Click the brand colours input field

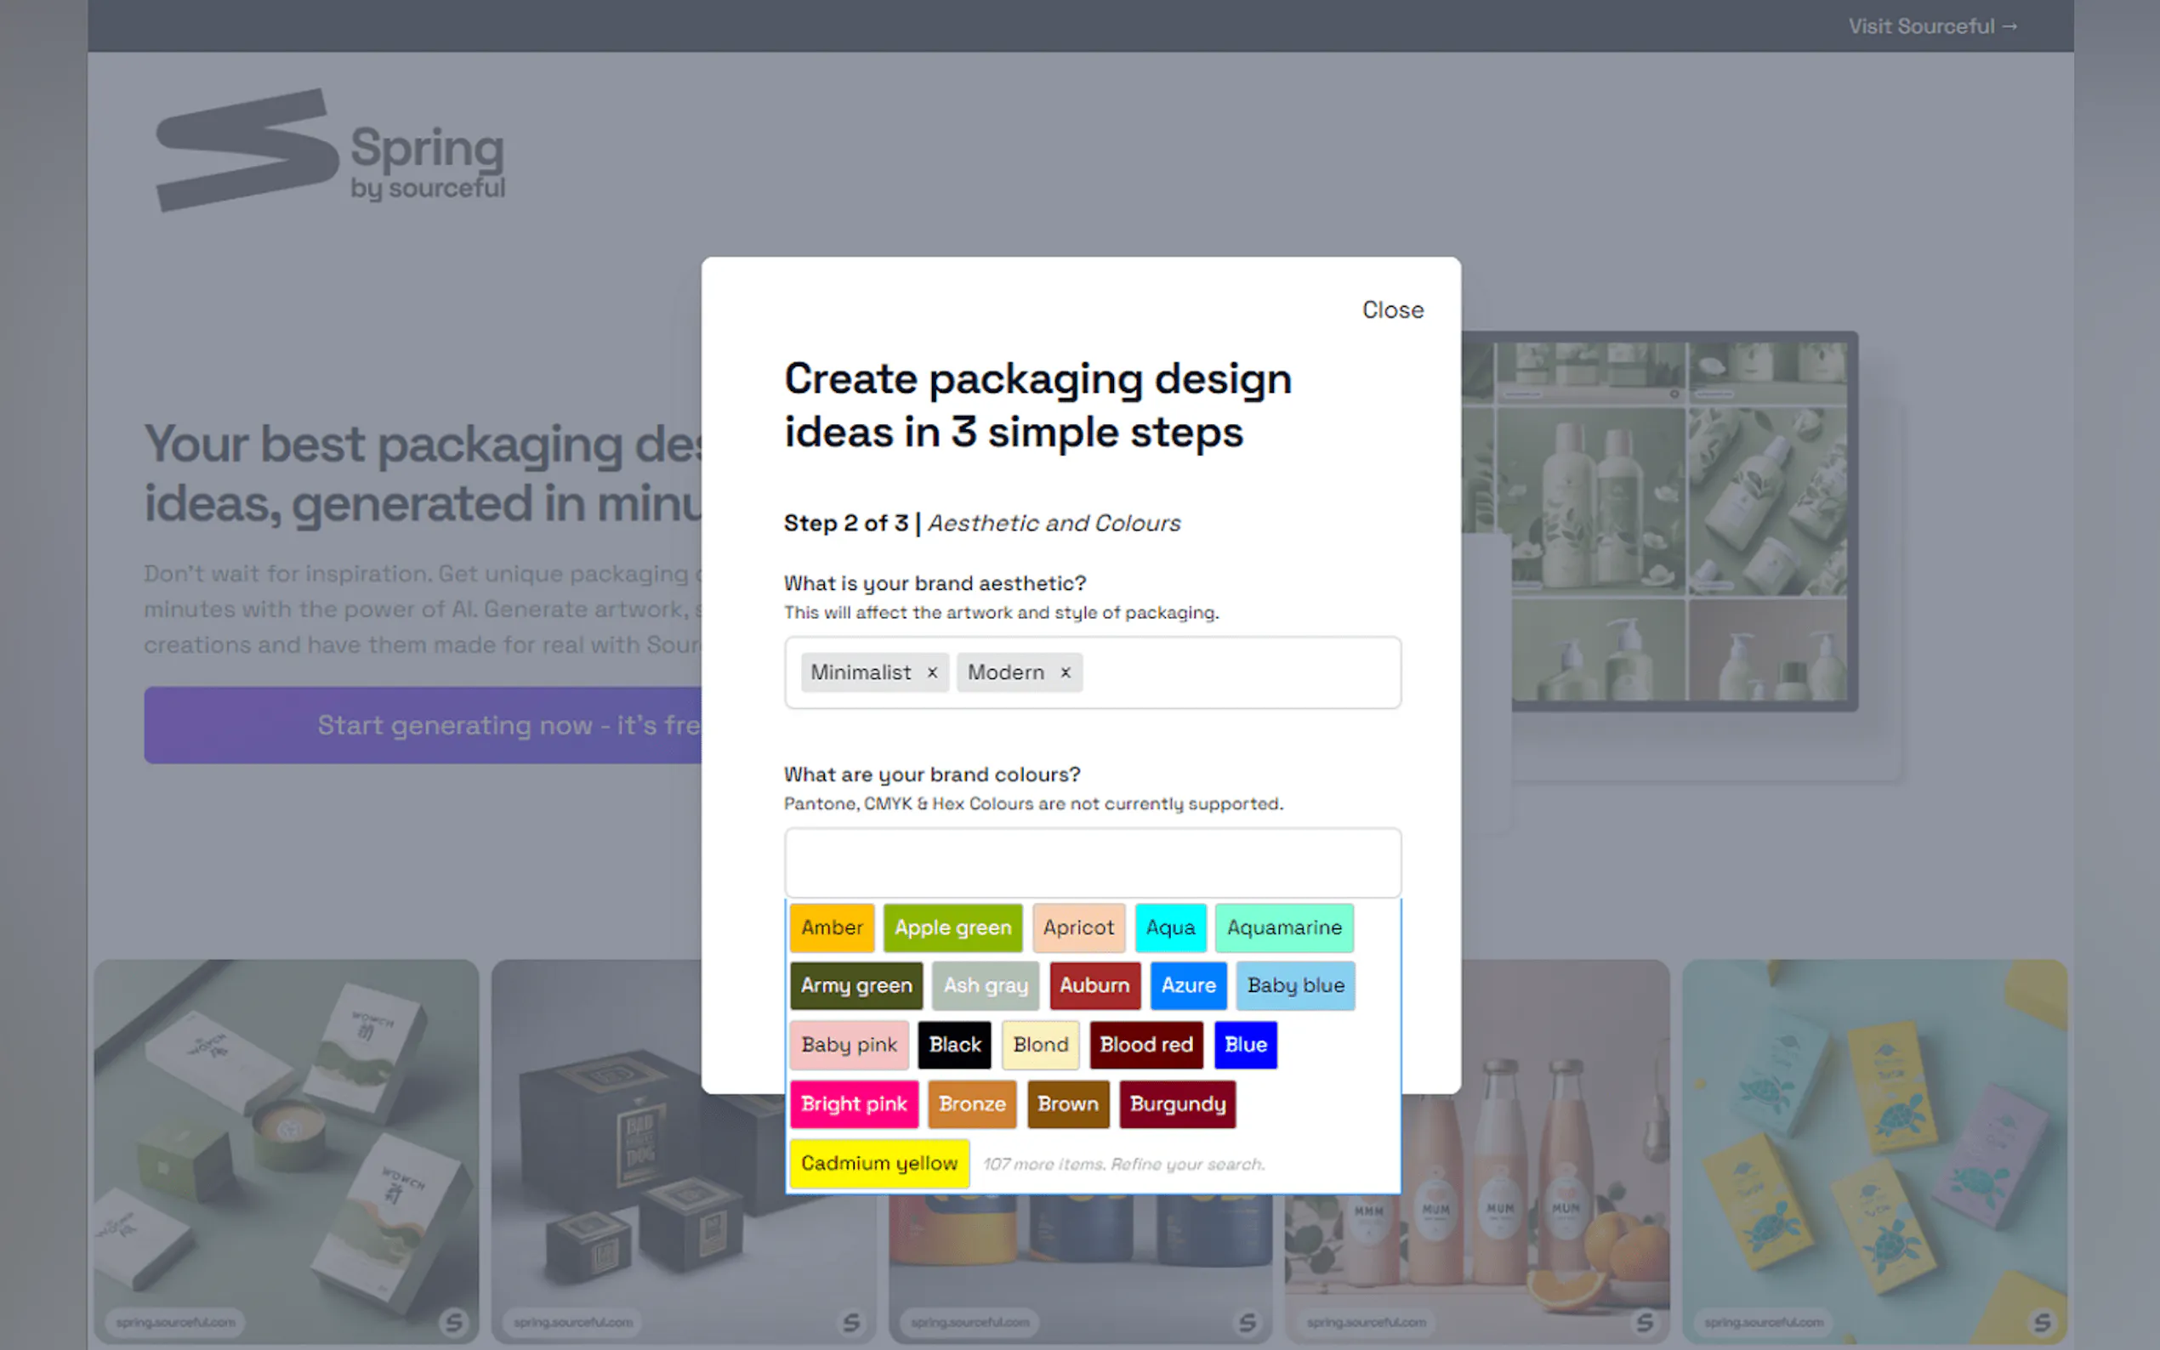pos(1092,863)
